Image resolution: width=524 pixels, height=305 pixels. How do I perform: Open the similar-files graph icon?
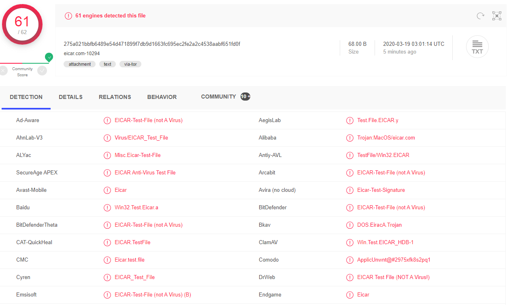[x=497, y=16]
